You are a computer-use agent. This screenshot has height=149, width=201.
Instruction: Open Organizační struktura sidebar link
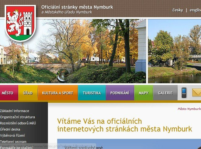click(x=17, y=117)
